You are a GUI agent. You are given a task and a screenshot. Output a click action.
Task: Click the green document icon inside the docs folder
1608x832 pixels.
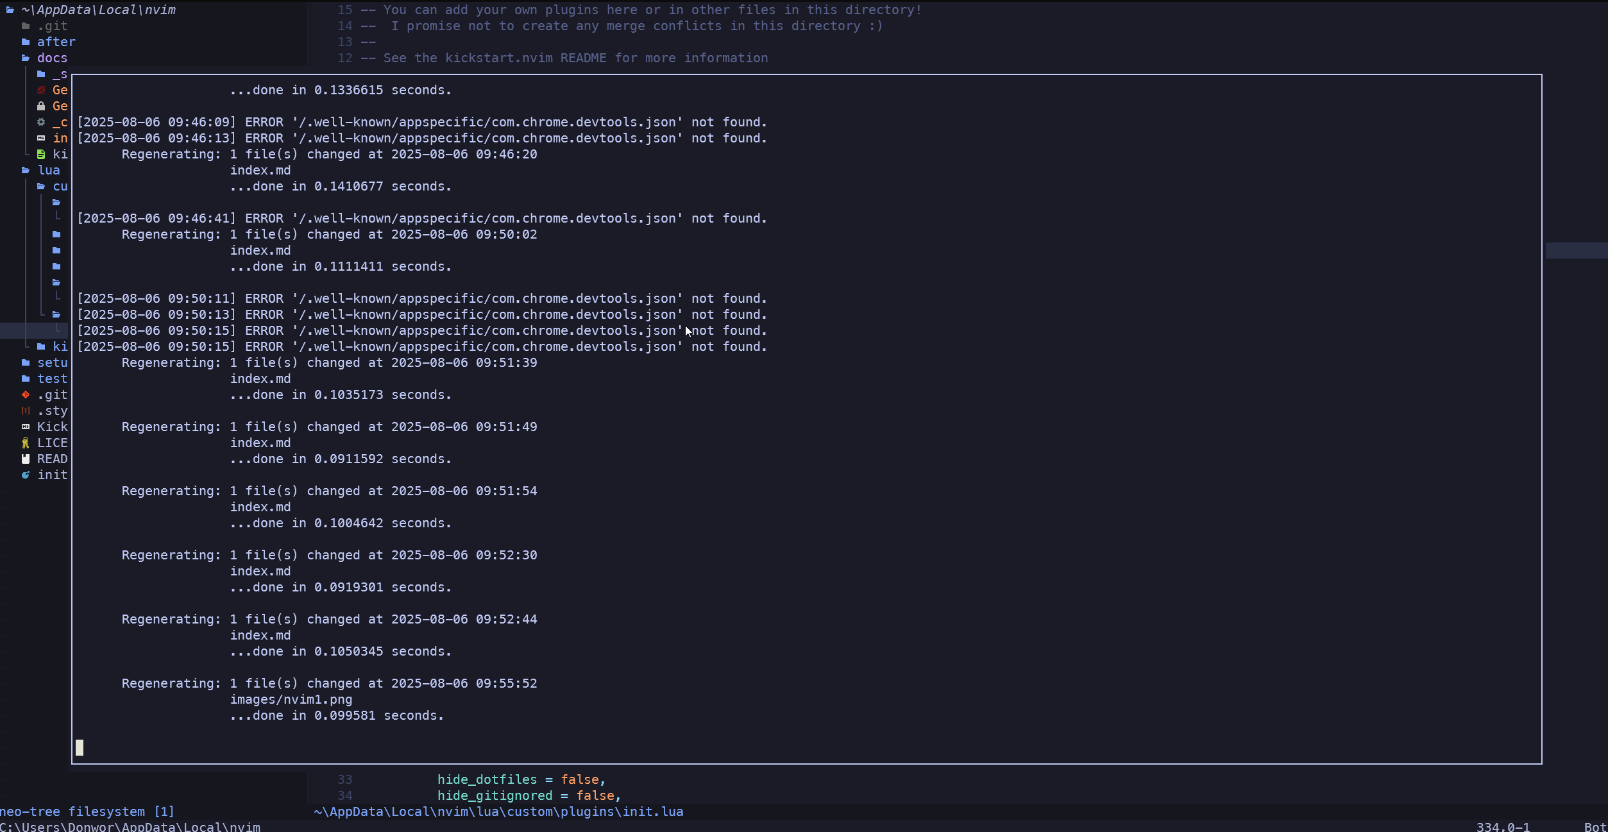(x=41, y=153)
